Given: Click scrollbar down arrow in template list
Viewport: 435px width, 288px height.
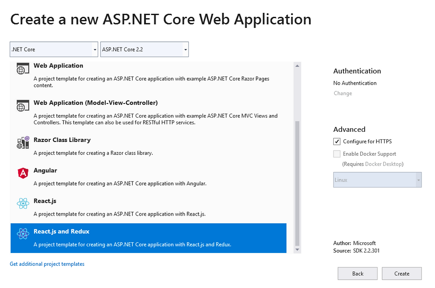Looking at the screenshot, I should [297, 250].
